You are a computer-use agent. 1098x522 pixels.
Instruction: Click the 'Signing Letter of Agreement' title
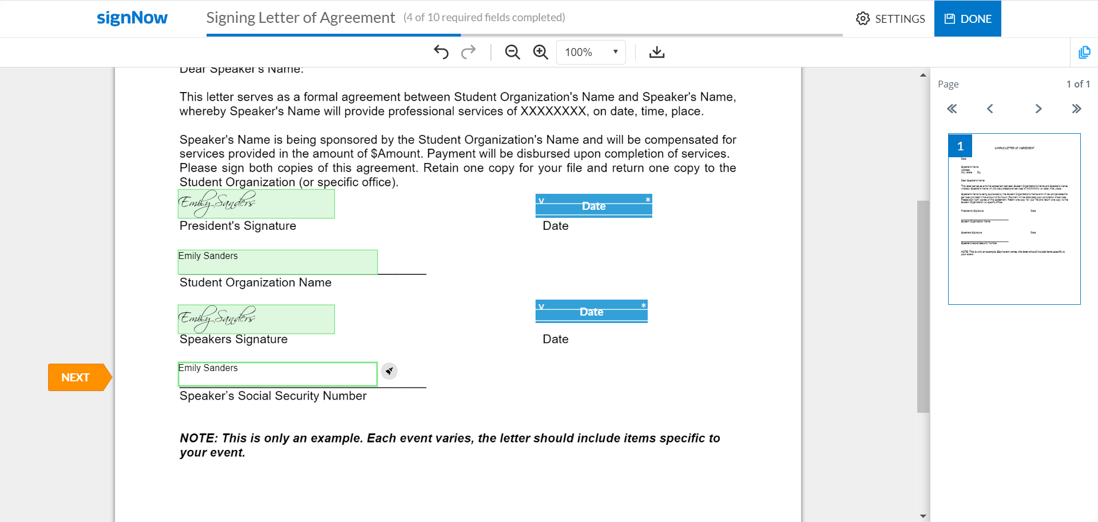tap(300, 18)
